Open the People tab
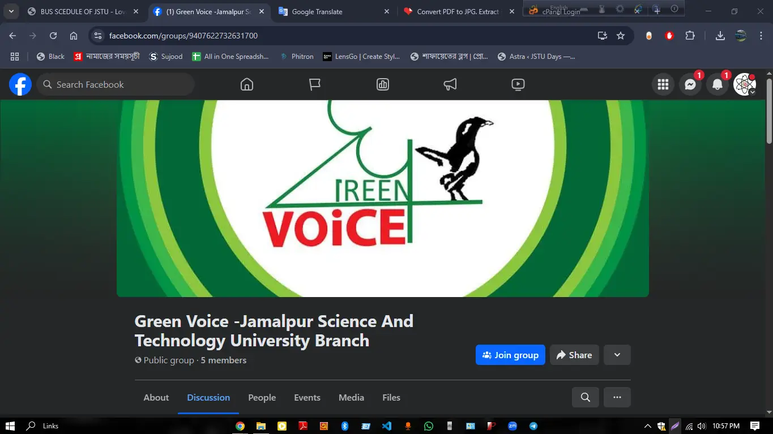 pyautogui.click(x=262, y=397)
